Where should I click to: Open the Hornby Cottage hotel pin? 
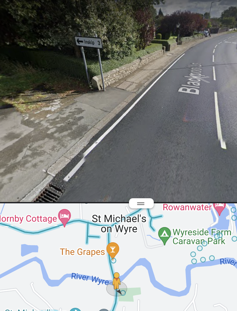pyautogui.click(x=64, y=217)
